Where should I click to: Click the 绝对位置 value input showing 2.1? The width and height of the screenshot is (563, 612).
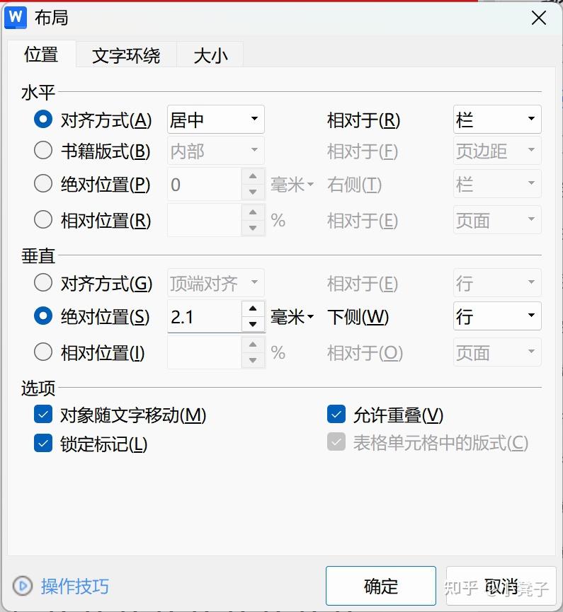coord(205,316)
